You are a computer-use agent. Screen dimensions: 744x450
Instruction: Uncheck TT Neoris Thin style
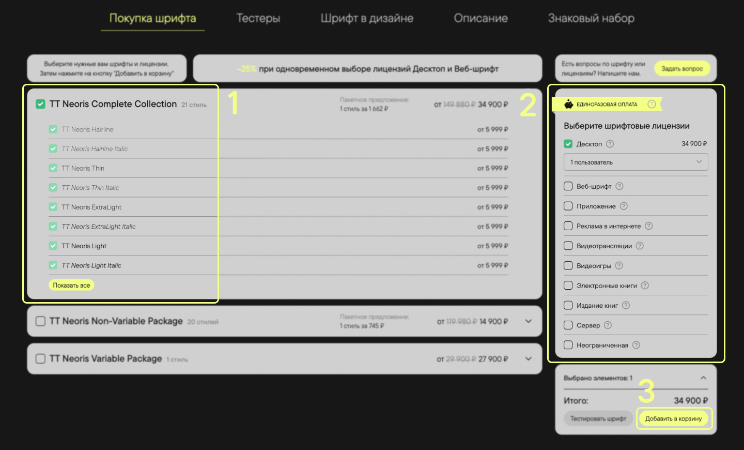(53, 168)
